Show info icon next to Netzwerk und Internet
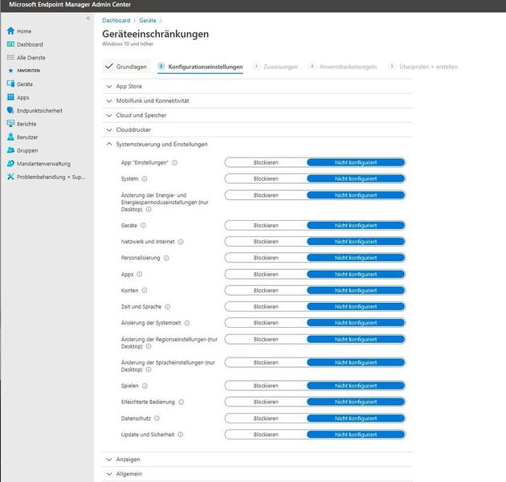The image size is (506, 482). [x=181, y=242]
